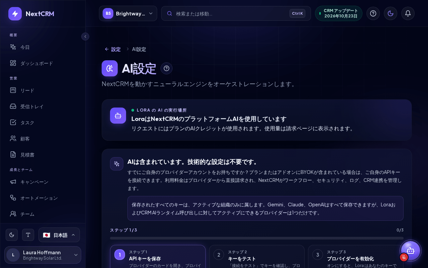Click the red muted microphone badge

(404, 257)
